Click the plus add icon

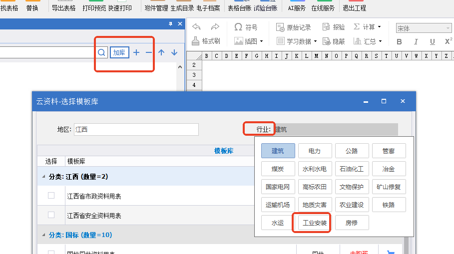click(x=136, y=52)
